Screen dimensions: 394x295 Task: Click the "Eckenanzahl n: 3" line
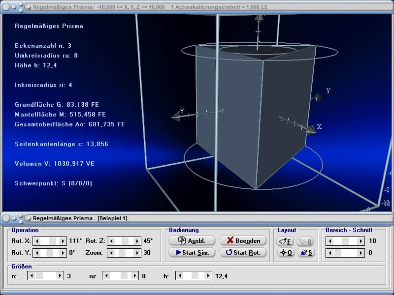[43, 46]
